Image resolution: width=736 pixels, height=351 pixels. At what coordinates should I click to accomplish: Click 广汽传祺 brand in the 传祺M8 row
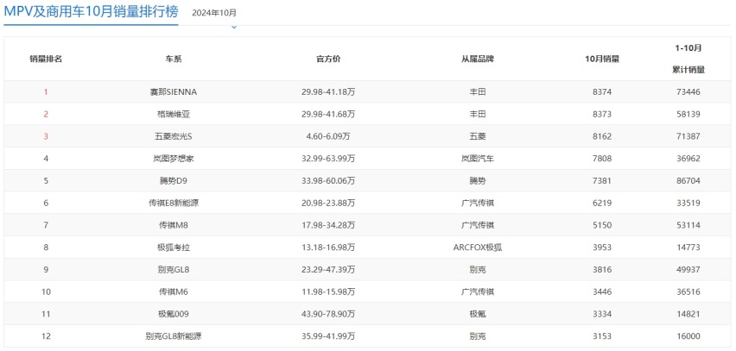pyautogui.click(x=478, y=225)
